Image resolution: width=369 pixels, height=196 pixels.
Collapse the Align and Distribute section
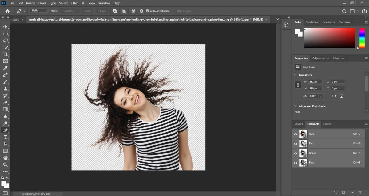[x=296, y=106]
